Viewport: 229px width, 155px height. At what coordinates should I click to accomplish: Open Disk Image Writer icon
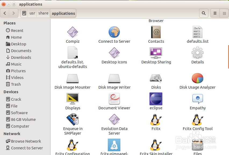[x=114, y=78]
